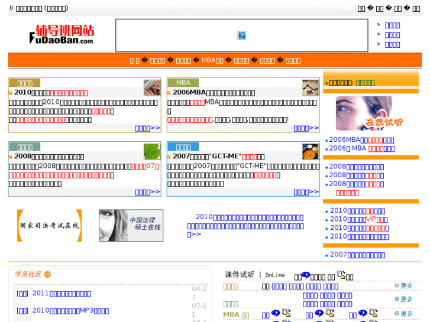The image size is (430, 322).
Task: Click the 更多 link in the MBA row
Action: click(x=406, y=314)
